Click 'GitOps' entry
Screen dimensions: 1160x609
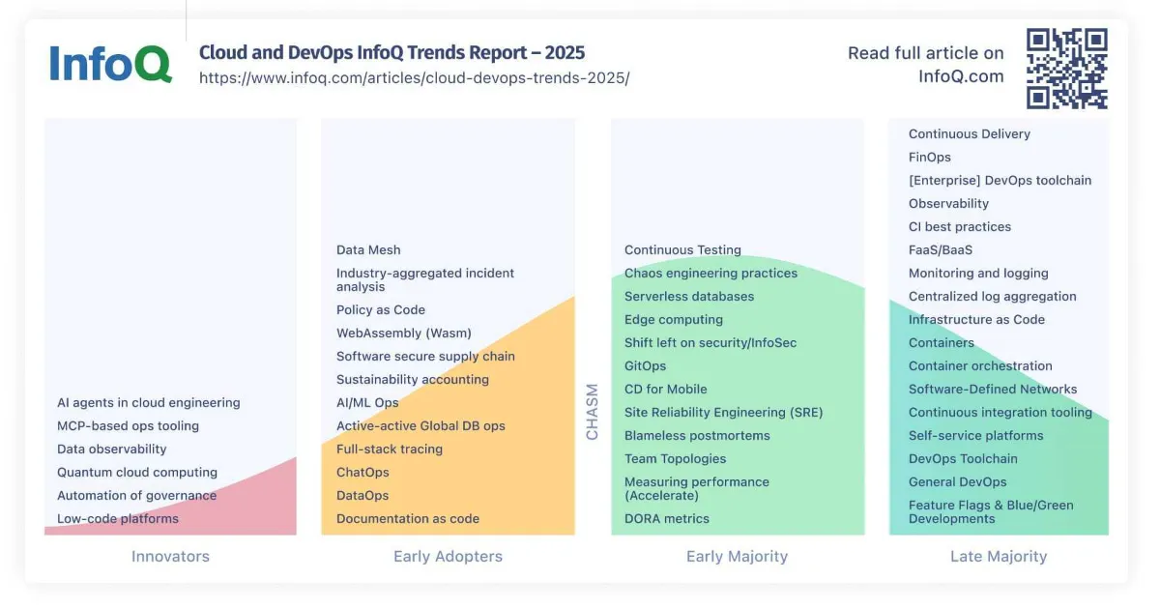click(x=645, y=366)
